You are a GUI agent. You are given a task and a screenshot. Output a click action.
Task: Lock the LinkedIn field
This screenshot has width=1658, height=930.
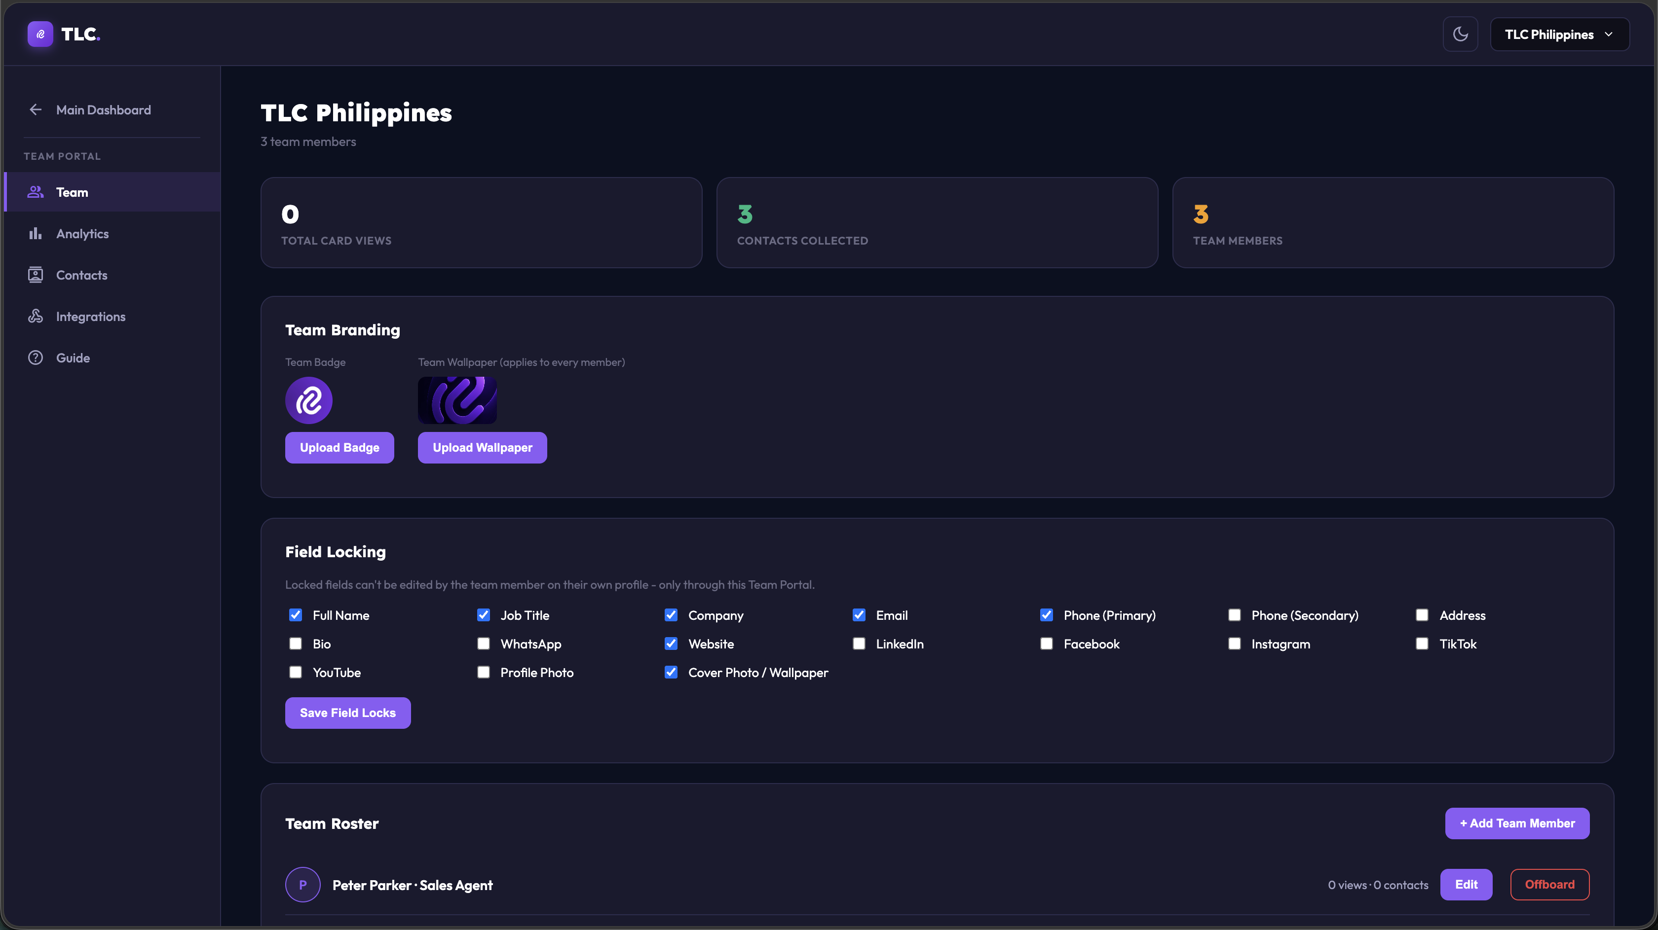coord(859,643)
